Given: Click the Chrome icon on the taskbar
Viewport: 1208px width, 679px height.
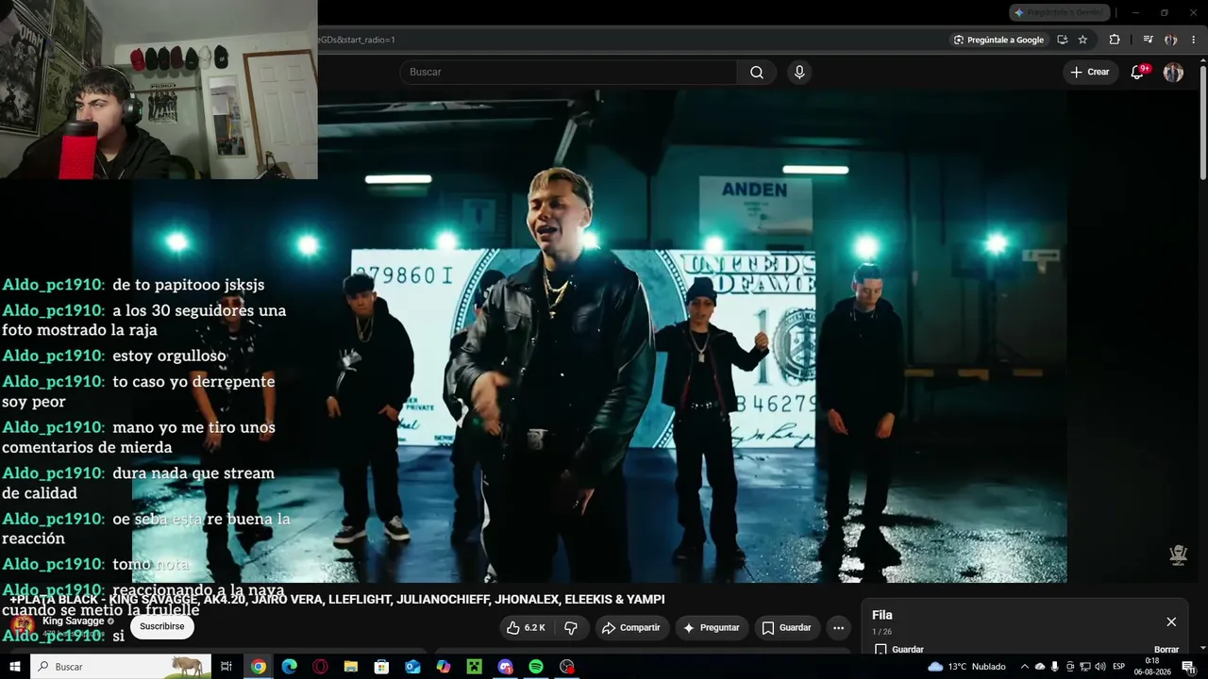Looking at the screenshot, I should pyautogui.click(x=258, y=667).
